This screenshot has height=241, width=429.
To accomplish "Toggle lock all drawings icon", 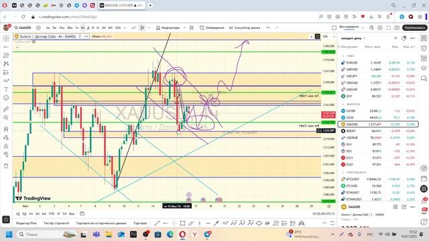I will pos(6,146).
